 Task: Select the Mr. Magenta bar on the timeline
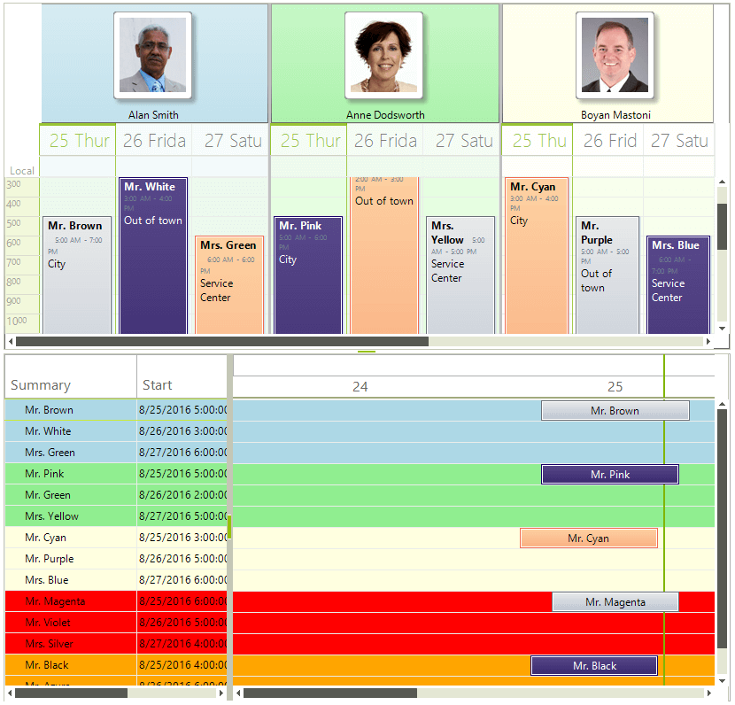[x=615, y=601]
